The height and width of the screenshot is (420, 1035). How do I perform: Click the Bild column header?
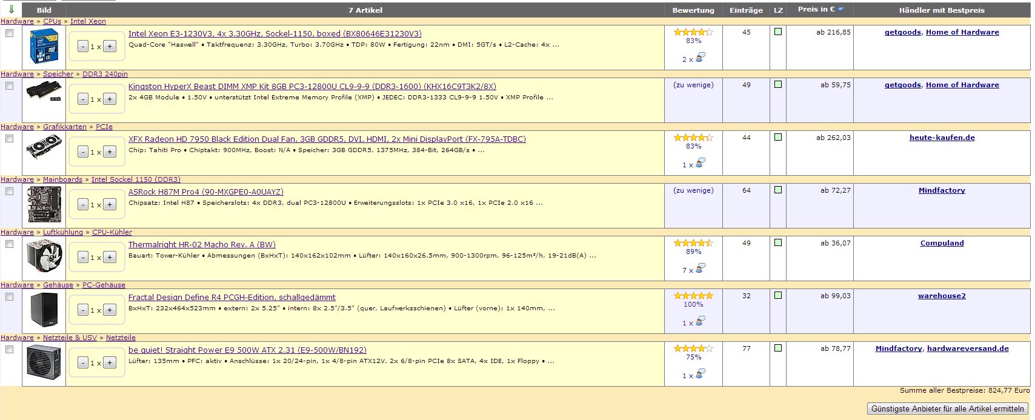tap(44, 10)
